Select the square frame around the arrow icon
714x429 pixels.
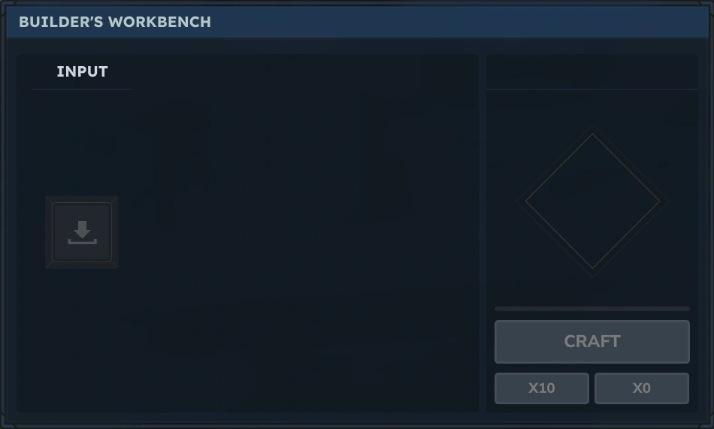82,232
